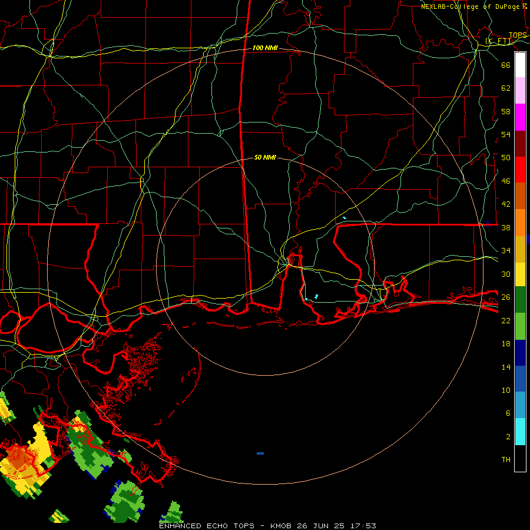Select the cyan legend swatch

520,432
